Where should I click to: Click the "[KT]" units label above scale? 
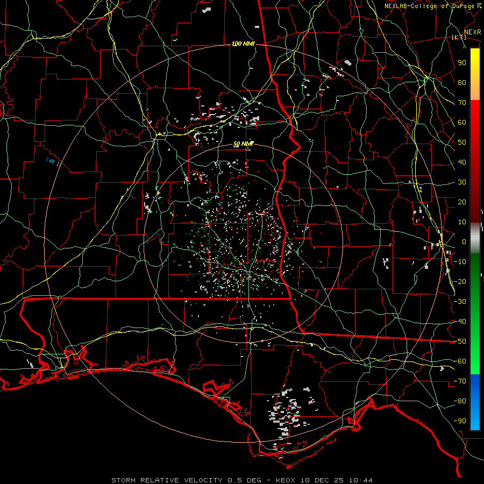click(x=459, y=37)
